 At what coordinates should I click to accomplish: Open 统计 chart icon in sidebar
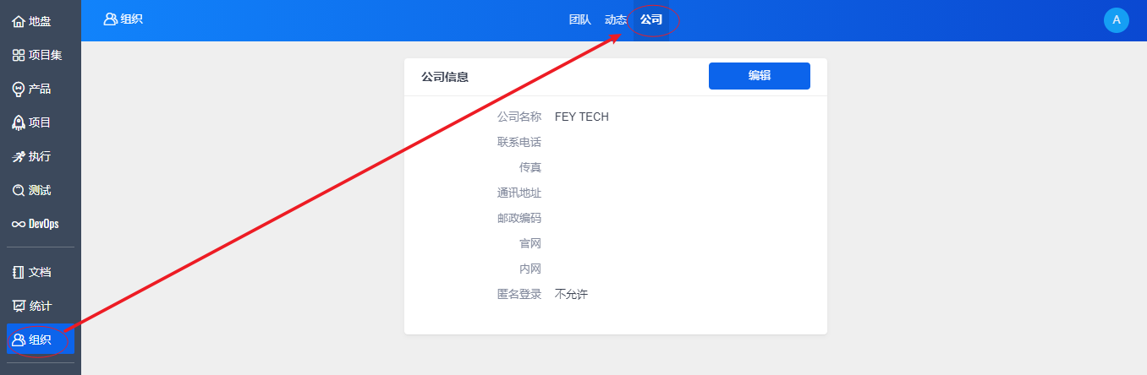(19, 306)
